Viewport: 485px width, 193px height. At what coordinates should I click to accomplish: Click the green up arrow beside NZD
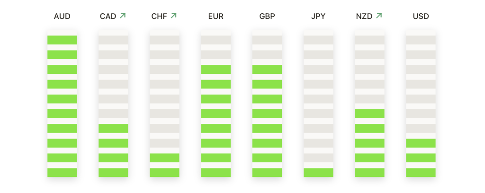click(x=379, y=16)
